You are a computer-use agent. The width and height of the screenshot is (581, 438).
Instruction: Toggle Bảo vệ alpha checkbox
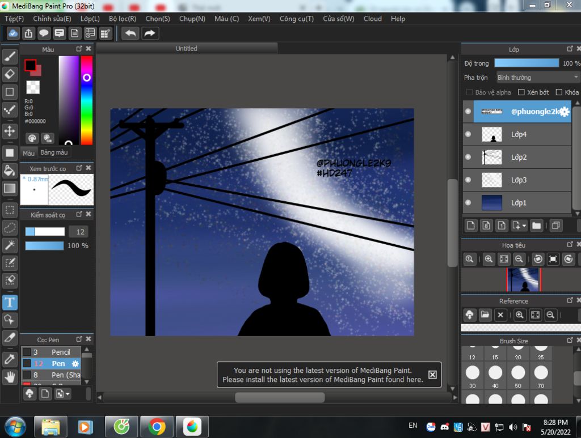coord(469,92)
